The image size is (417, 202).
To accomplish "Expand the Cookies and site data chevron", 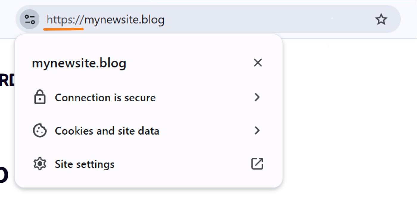I will pyautogui.click(x=257, y=131).
